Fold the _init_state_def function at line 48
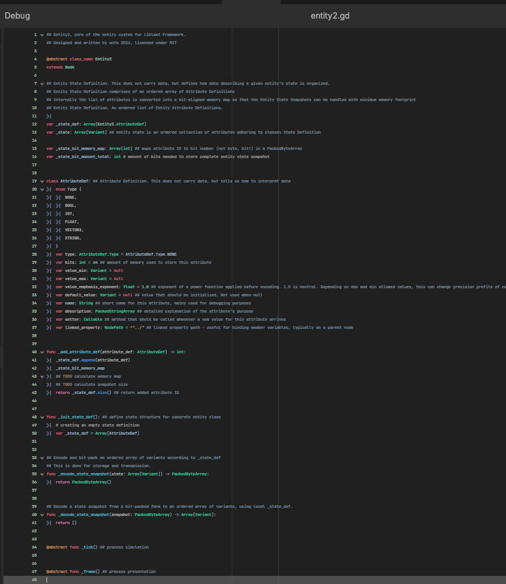 pos(42,417)
